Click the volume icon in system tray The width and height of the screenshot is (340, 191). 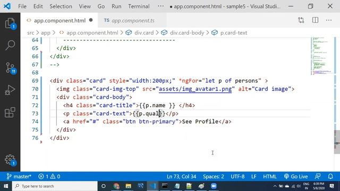pos(299,186)
